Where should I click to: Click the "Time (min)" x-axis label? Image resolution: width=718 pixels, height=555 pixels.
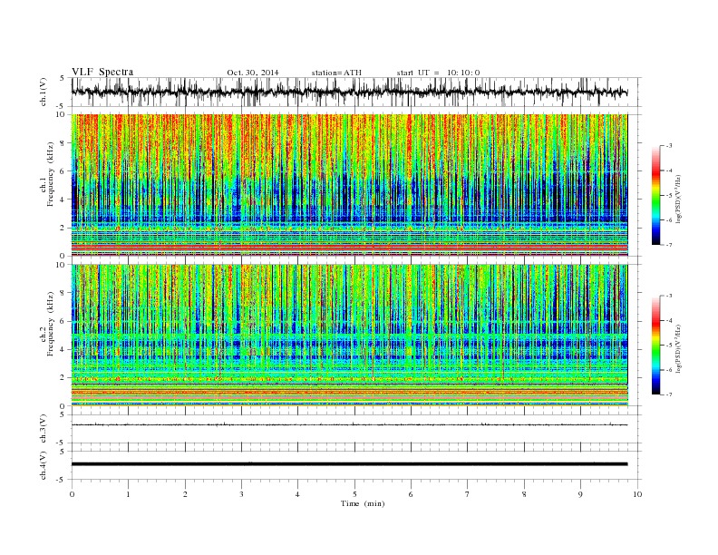coord(363,503)
